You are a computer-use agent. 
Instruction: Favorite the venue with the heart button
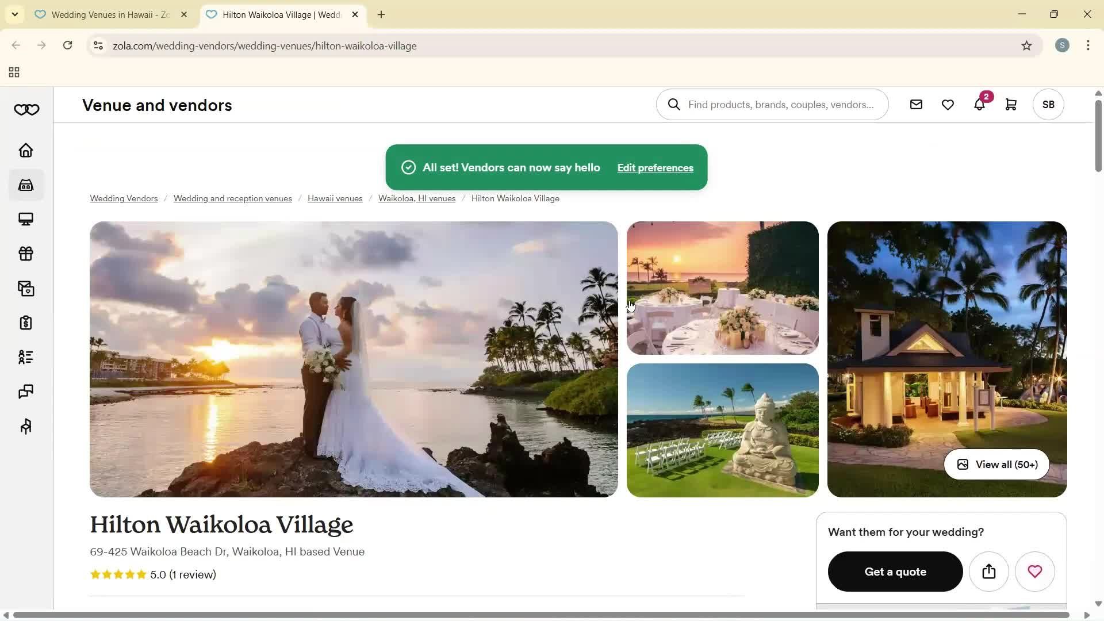click(1034, 571)
